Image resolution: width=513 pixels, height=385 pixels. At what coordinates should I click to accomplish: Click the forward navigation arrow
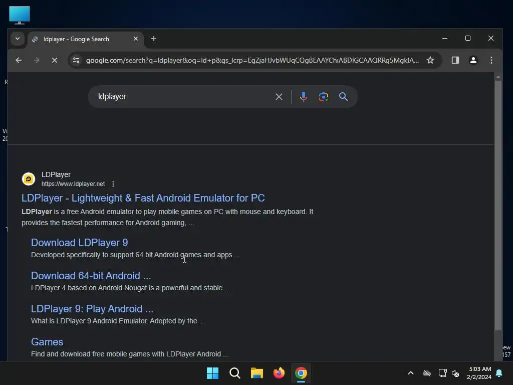(x=37, y=60)
